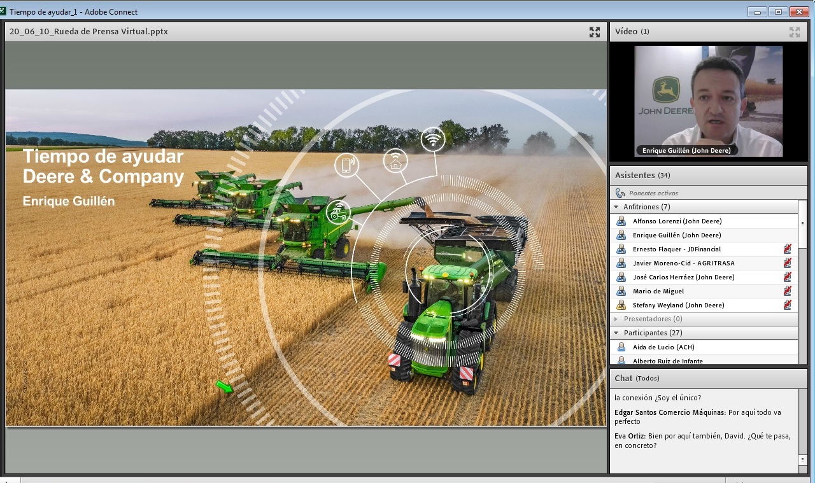Viewport: 815px width, 483px height.
Task: Click the participant icon beside Alberto Ruiz de Infante
Action: pyautogui.click(x=621, y=361)
